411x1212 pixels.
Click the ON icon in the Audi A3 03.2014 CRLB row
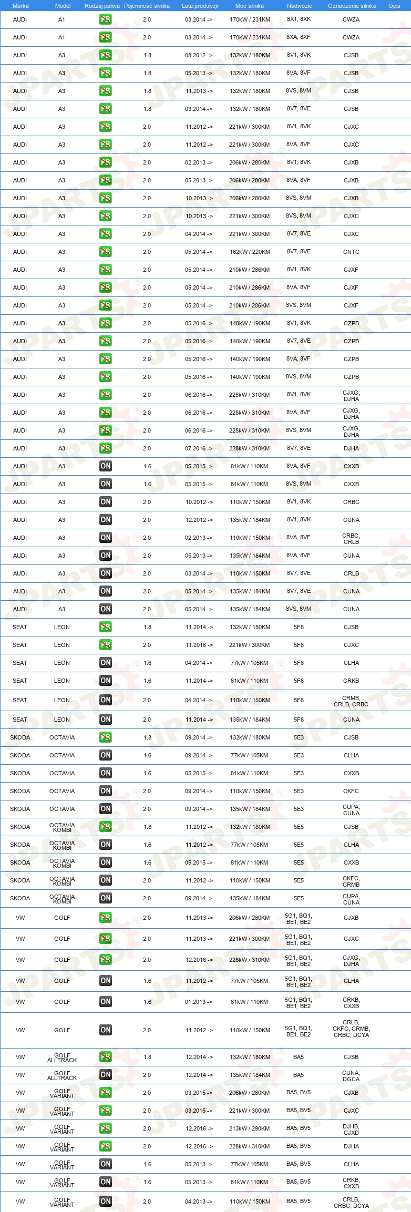click(106, 573)
